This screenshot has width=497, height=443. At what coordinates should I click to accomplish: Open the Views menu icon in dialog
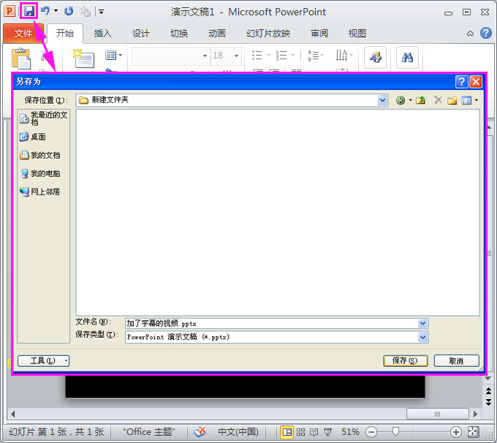pyautogui.click(x=466, y=101)
